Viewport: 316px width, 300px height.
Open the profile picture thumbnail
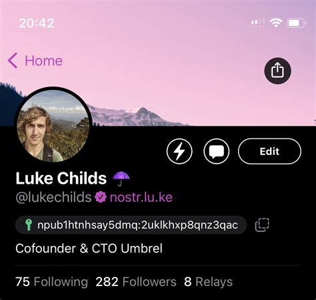pyautogui.click(x=53, y=124)
